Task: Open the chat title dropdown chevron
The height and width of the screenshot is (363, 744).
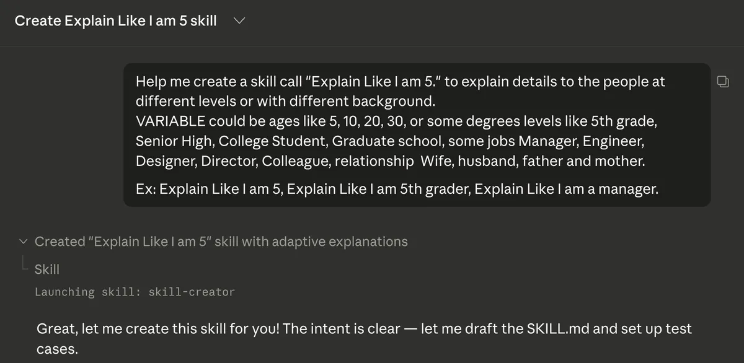Action: click(x=239, y=21)
